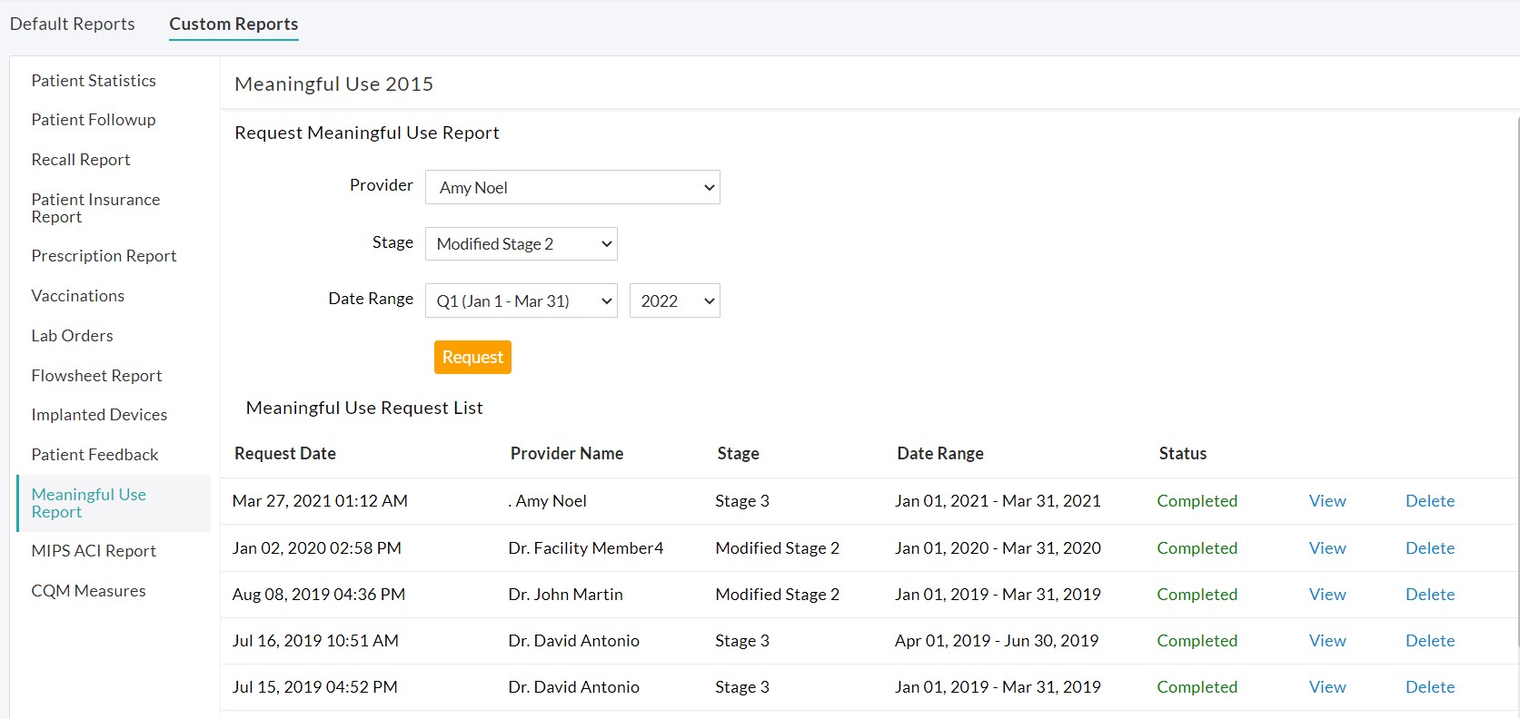Open the Lab Orders report
Viewport: 1520px width, 719px height.
(72, 336)
